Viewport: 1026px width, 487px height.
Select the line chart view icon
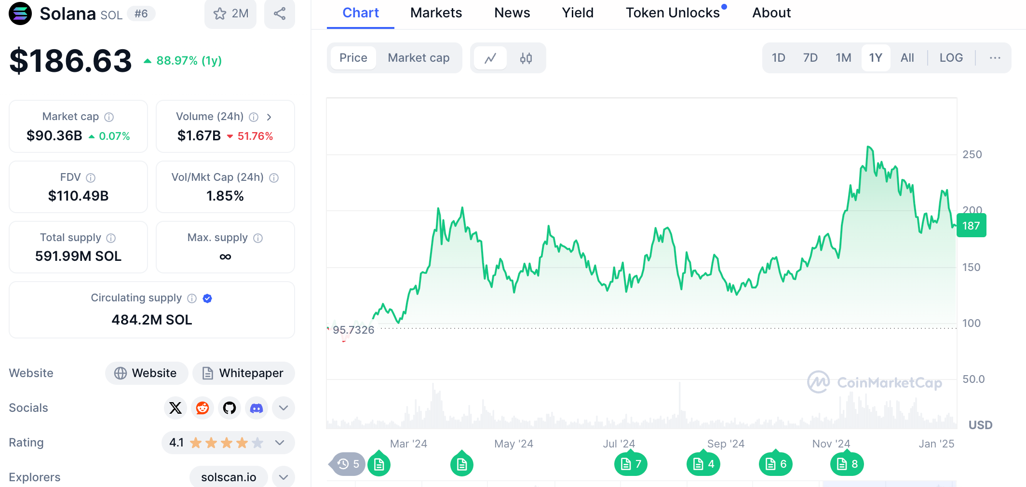pyautogui.click(x=490, y=58)
